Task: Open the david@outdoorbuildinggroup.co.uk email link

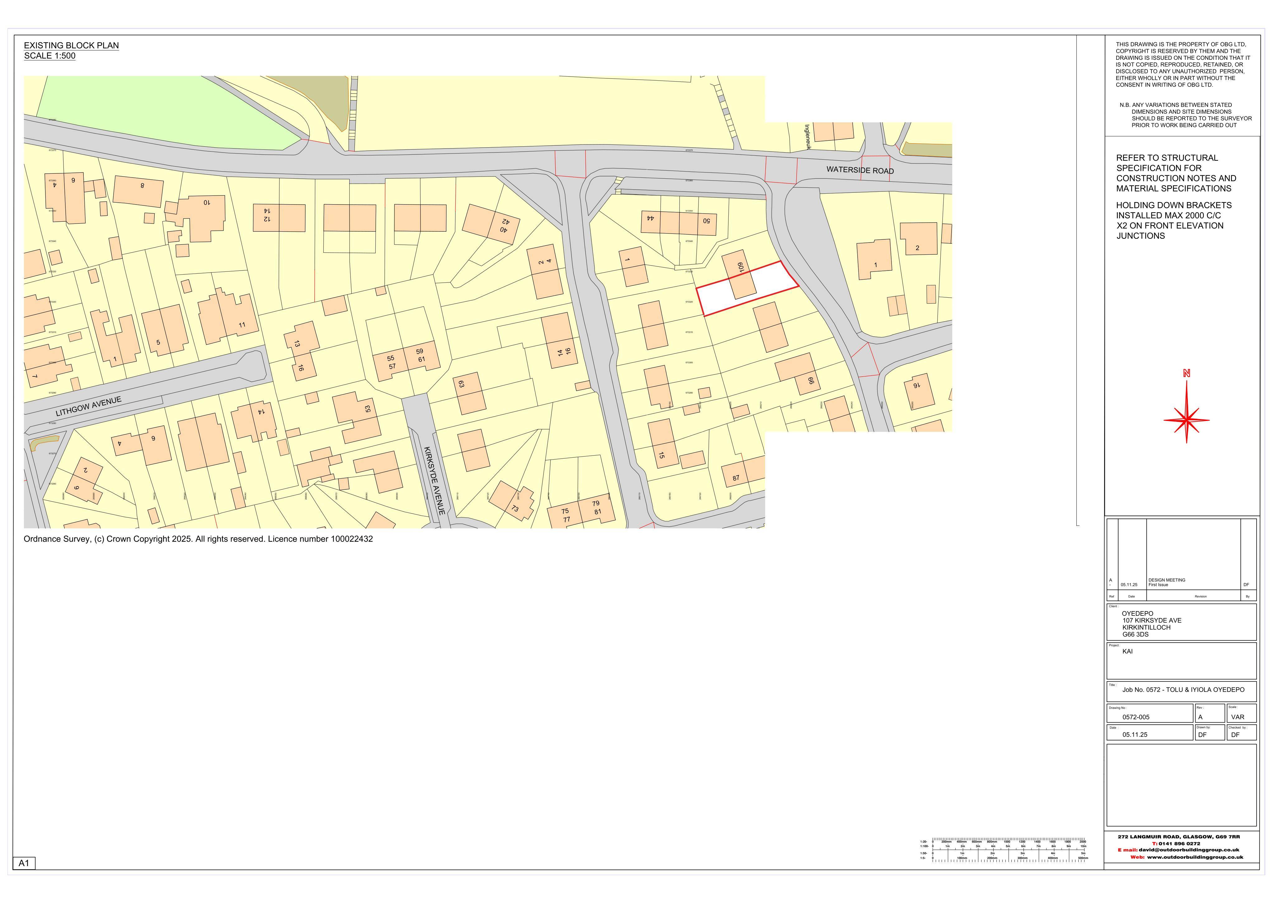Action: (x=1189, y=850)
